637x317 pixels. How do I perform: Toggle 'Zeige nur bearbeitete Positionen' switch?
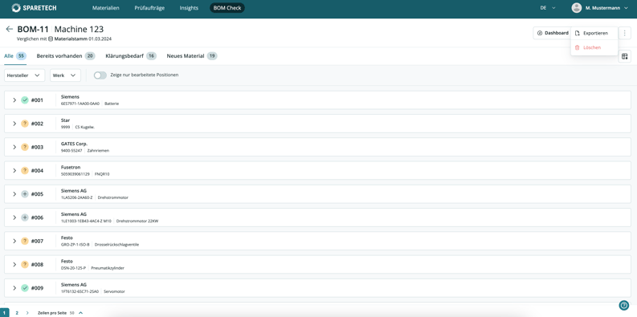[x=100, y=75]
